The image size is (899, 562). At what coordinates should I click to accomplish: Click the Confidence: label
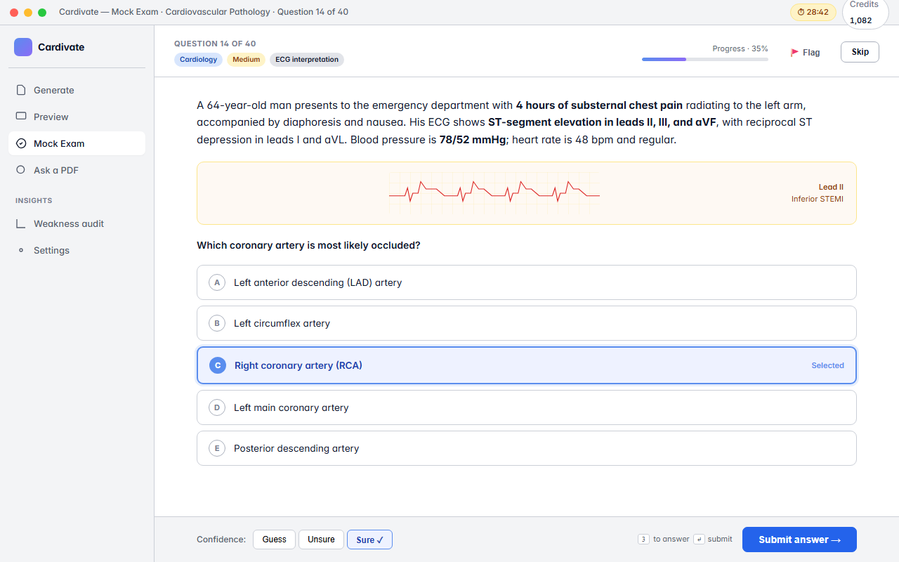(x=221, y=540)
